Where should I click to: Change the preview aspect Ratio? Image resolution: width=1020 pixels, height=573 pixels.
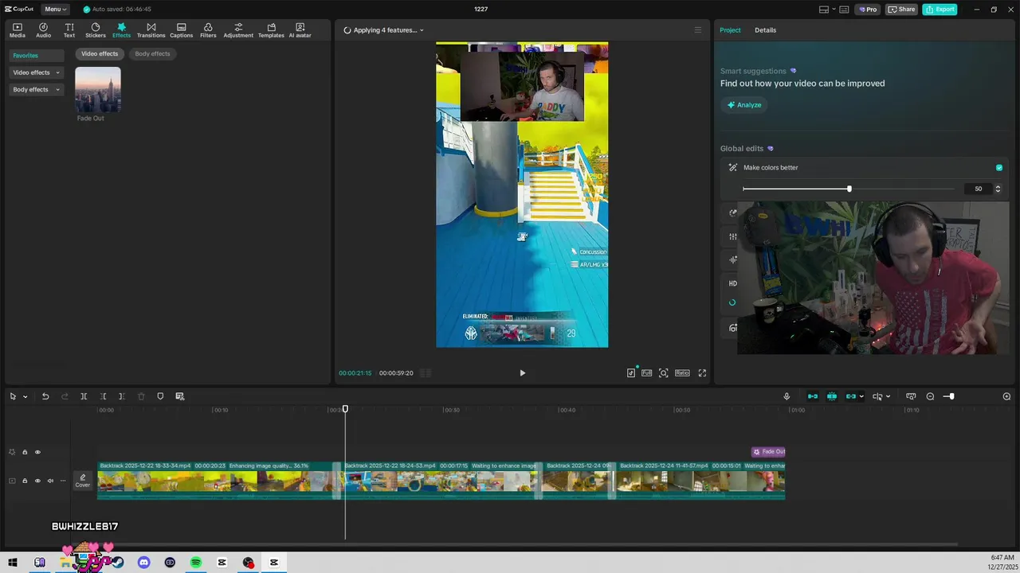682,372
